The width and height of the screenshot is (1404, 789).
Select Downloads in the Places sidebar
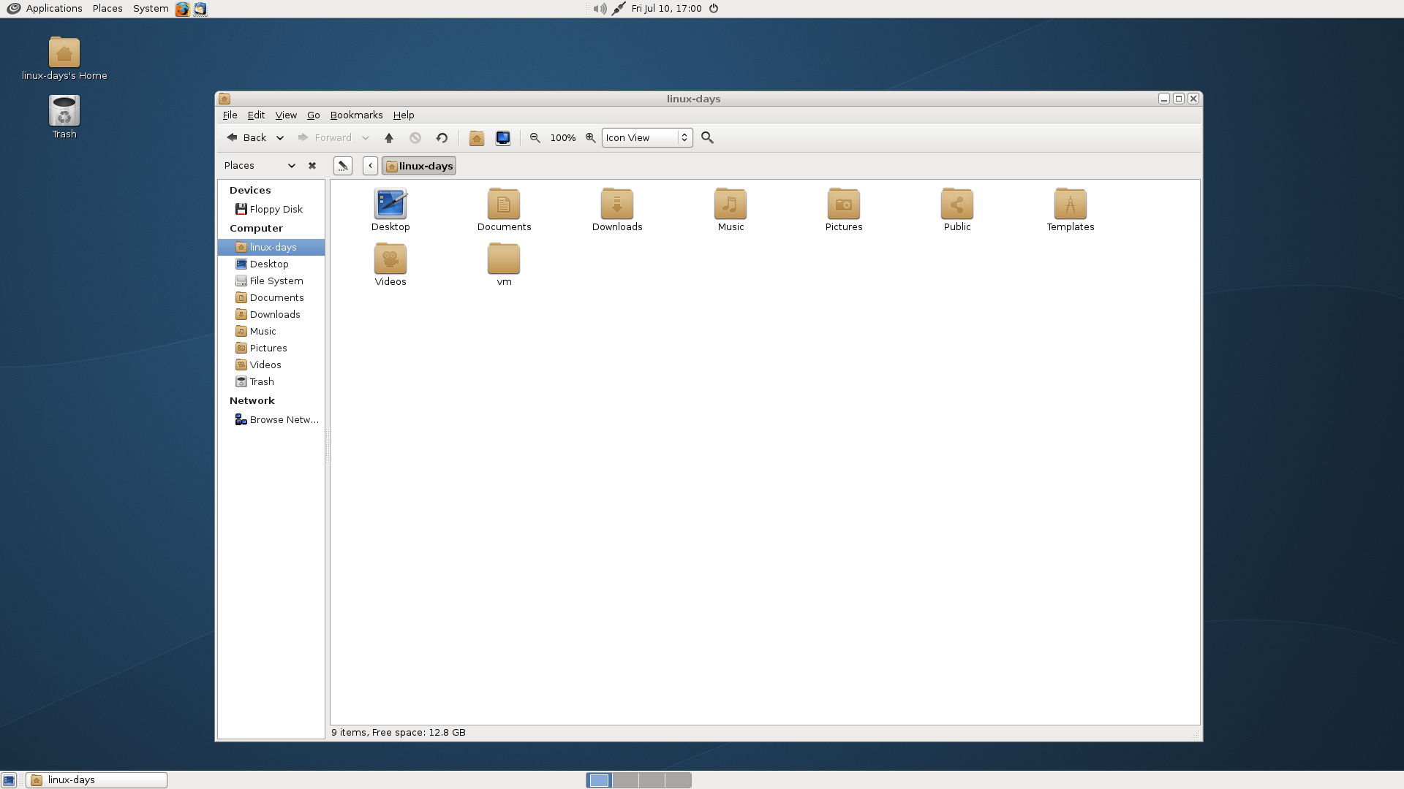click(x=271, y=315)
